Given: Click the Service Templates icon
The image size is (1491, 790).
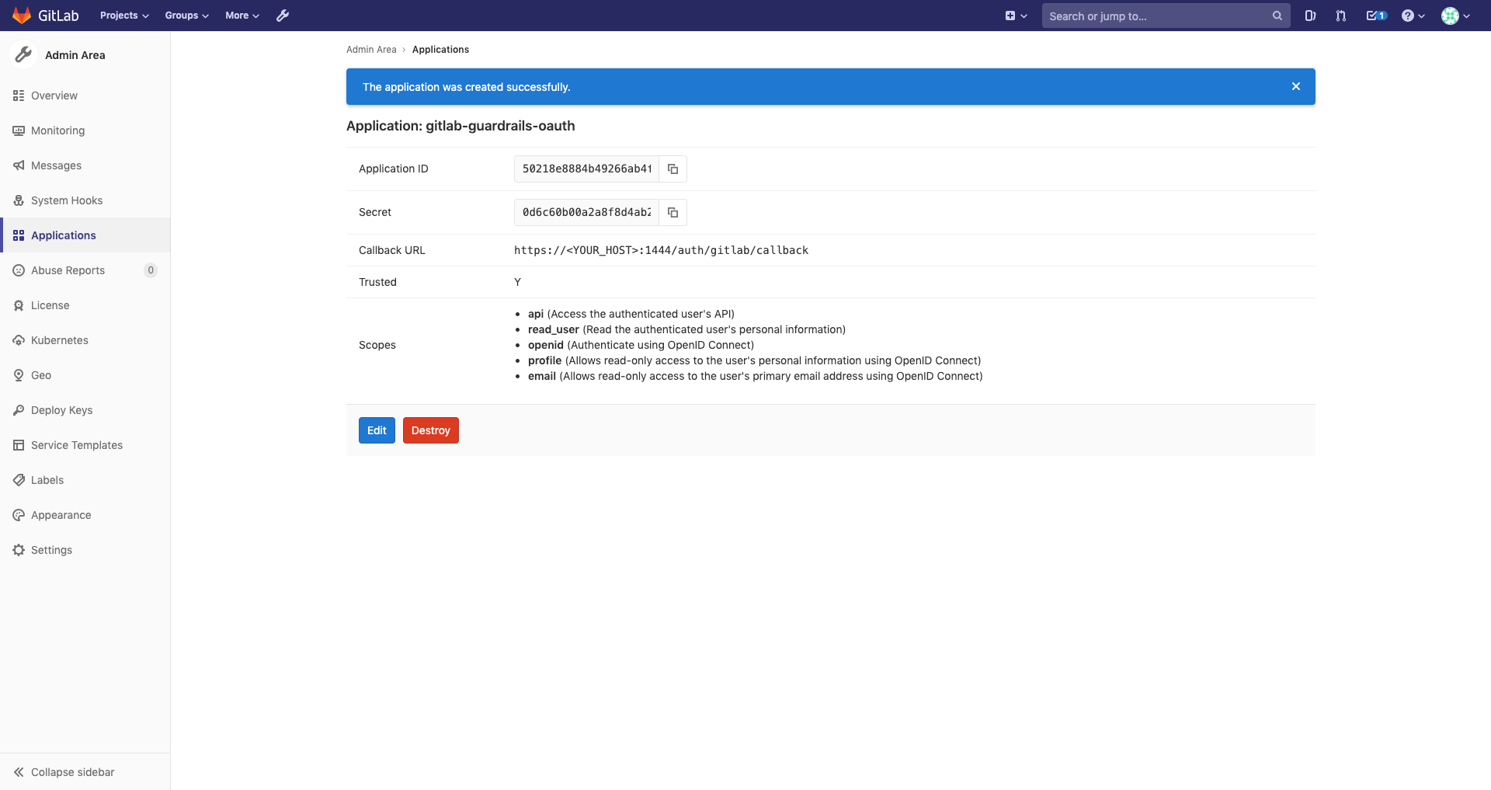Looking at the screenshot, I should [19, 445].
